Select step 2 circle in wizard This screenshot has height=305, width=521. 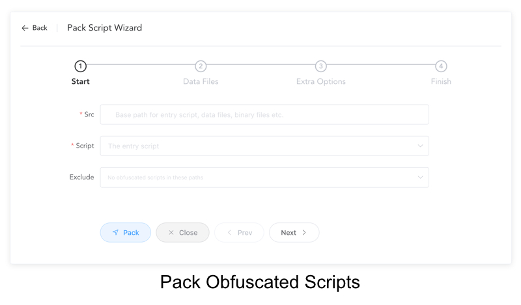(201, 66)
